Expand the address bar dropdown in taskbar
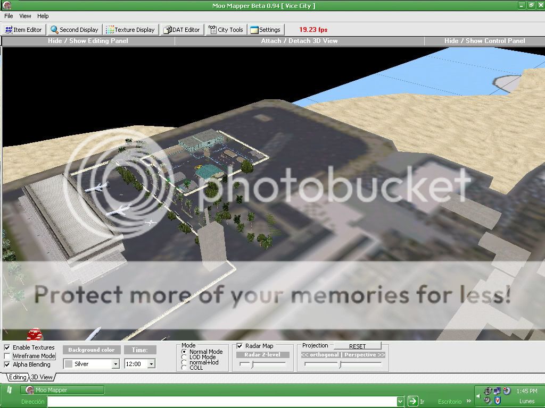Image resolution: width=545 pixels, height=408 pixels. coord(400,402)
